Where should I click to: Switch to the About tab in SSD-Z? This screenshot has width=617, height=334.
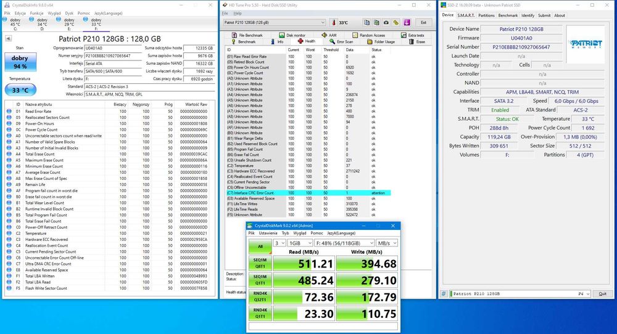[x=560, y=15]
